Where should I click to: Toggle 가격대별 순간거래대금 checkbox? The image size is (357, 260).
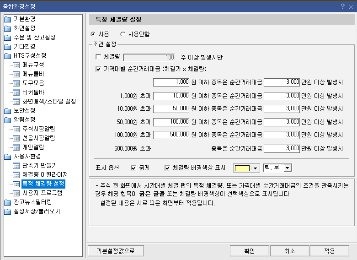(98, 69)
